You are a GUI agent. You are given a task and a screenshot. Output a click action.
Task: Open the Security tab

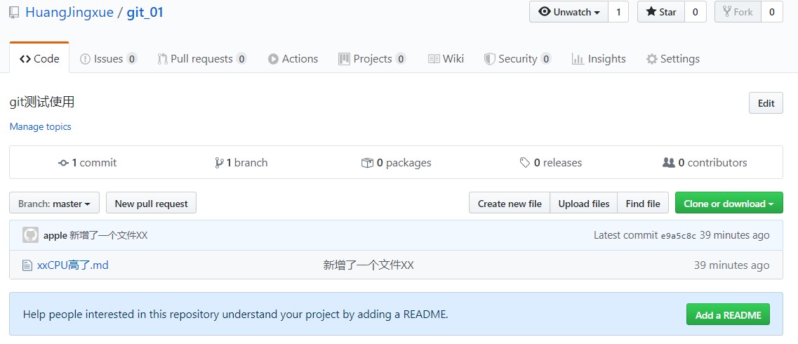[x=517, y=58]
